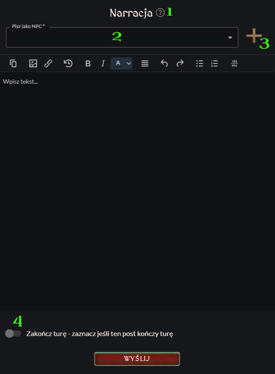
Task: Click the character count icon
Action: 234,63
